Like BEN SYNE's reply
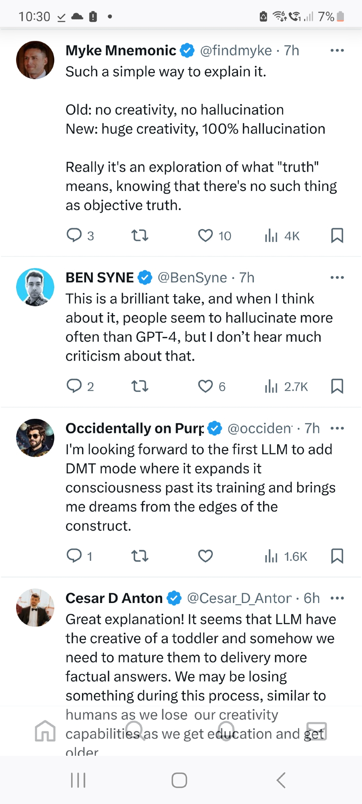The width and height of the screenshot is (362, 804). point(206,386)
